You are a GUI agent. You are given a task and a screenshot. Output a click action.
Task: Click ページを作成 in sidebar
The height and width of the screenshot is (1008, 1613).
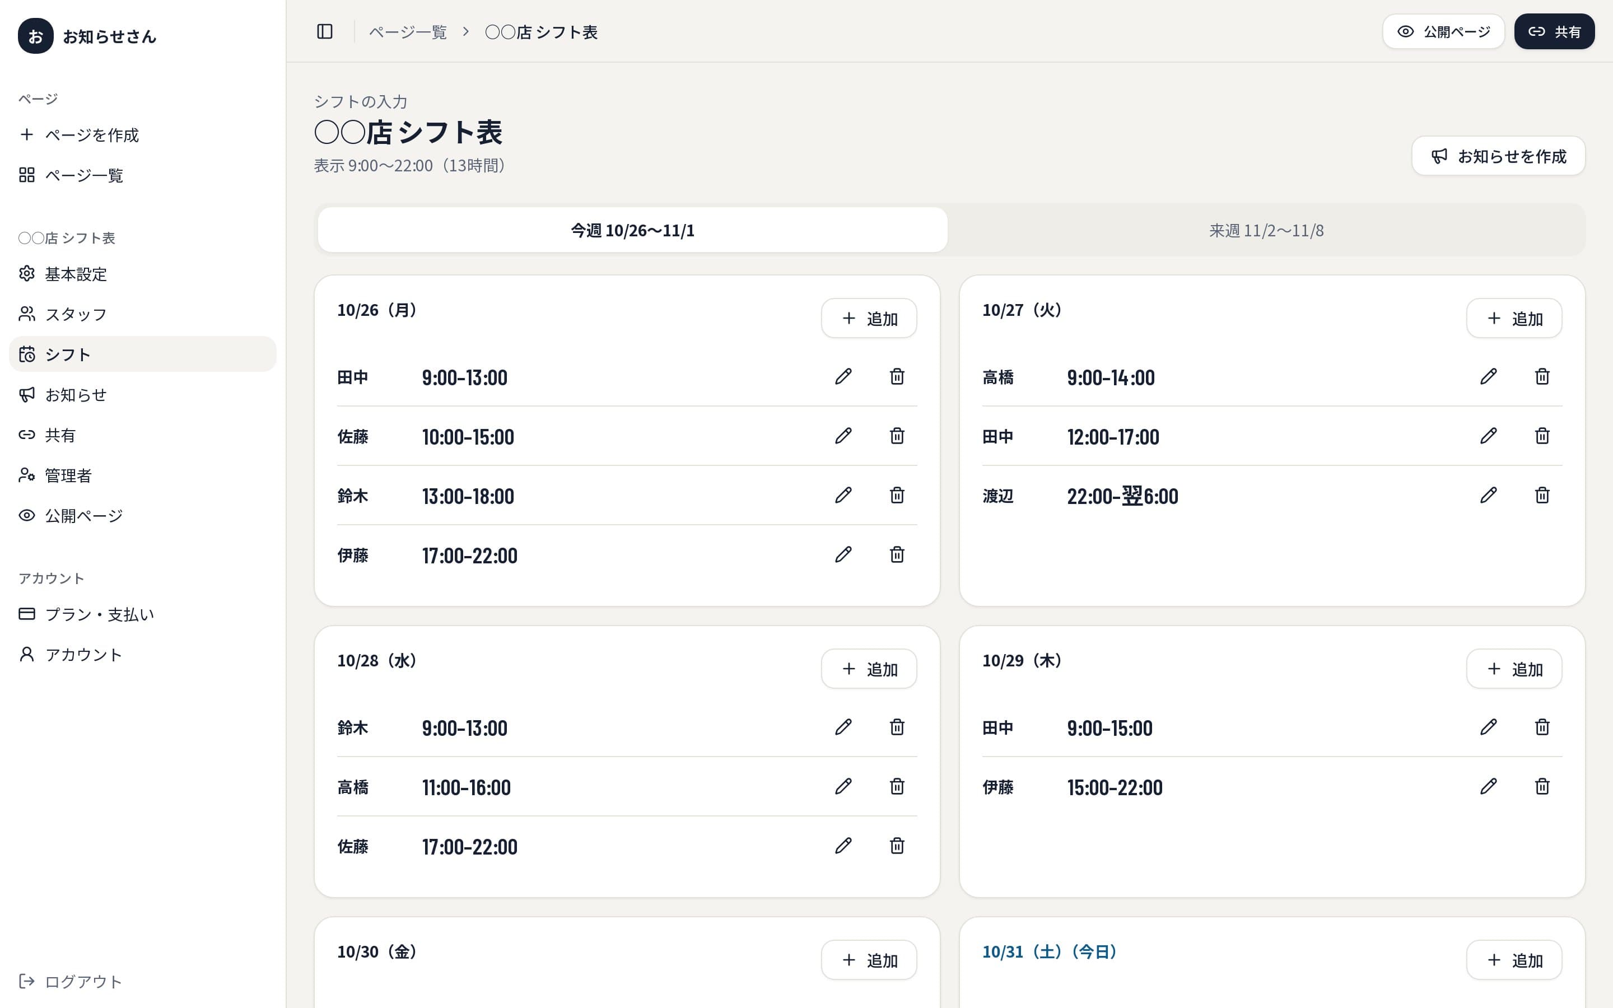coord(143,134)
